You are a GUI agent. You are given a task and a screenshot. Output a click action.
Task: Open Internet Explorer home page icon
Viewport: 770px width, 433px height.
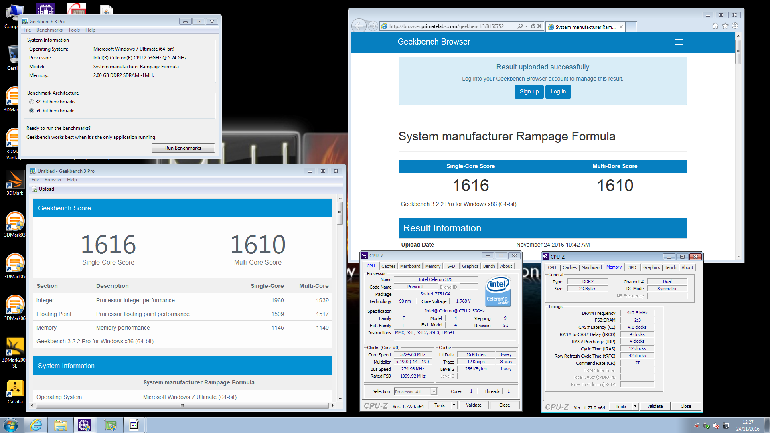click(x=715, y=26)
